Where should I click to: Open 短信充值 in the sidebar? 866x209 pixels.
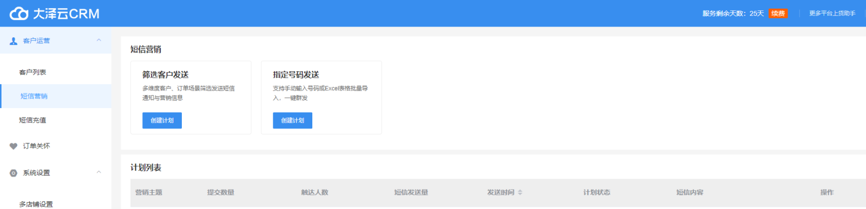click(32, 120)
